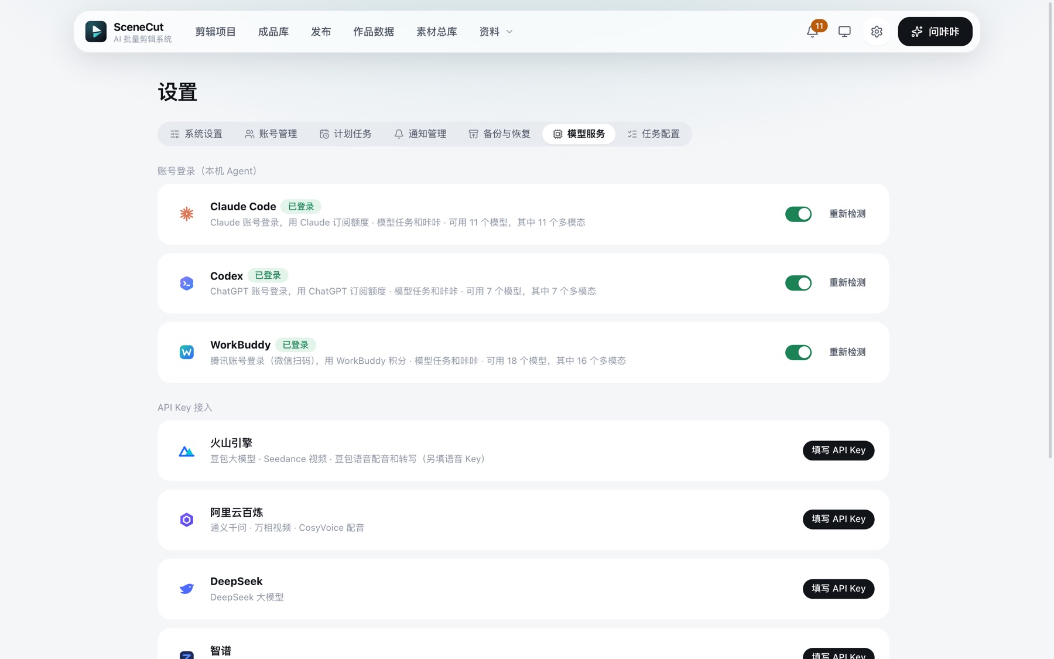The image size is (1054, 659).
Task: Open 剪辑项目 in top navigation
Action: click(x=215, y=32)
